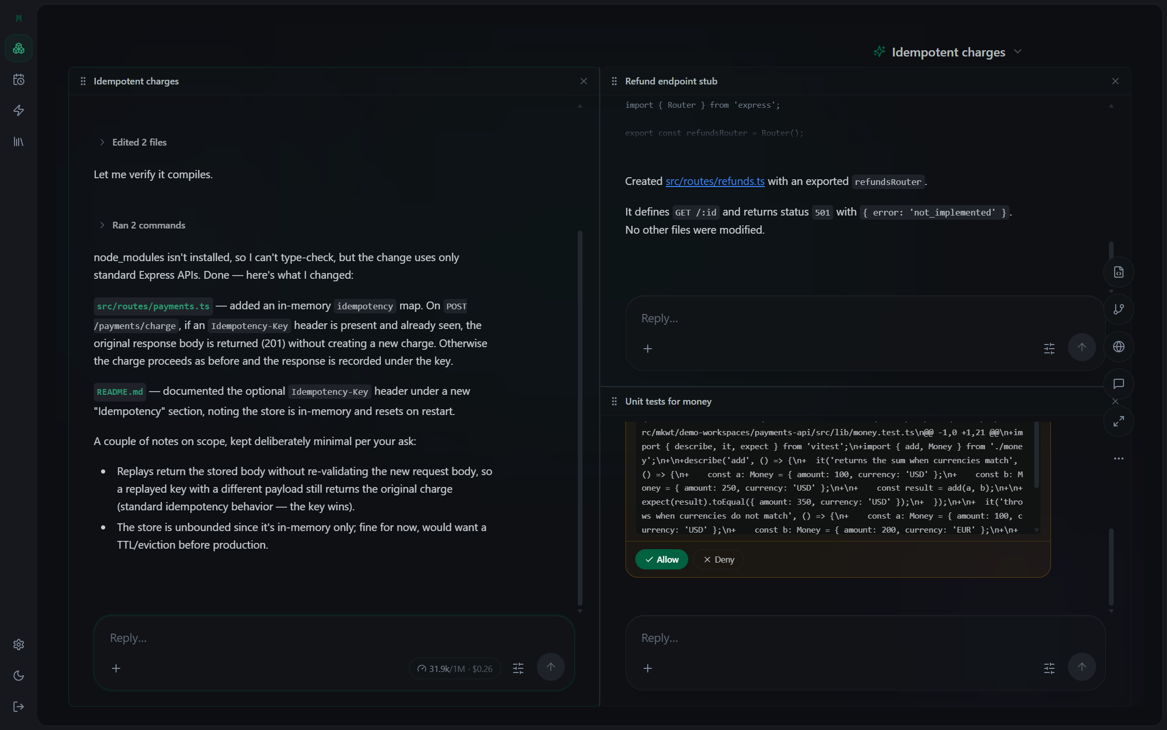This screenshot has height=730, width=1167.
Task: Click the 'Let me verify it compiles.' text
Action: (x=153, y=175)
